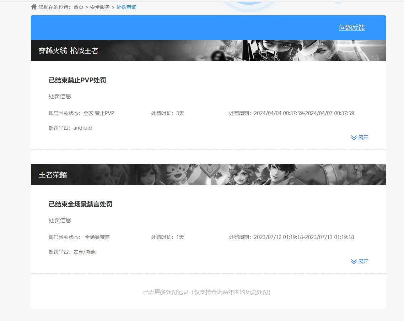Select the 已结束禁止PVP处罚 heading
Image resolution: width=404 pixels, height=321 pixels.
tap(77, 80)
